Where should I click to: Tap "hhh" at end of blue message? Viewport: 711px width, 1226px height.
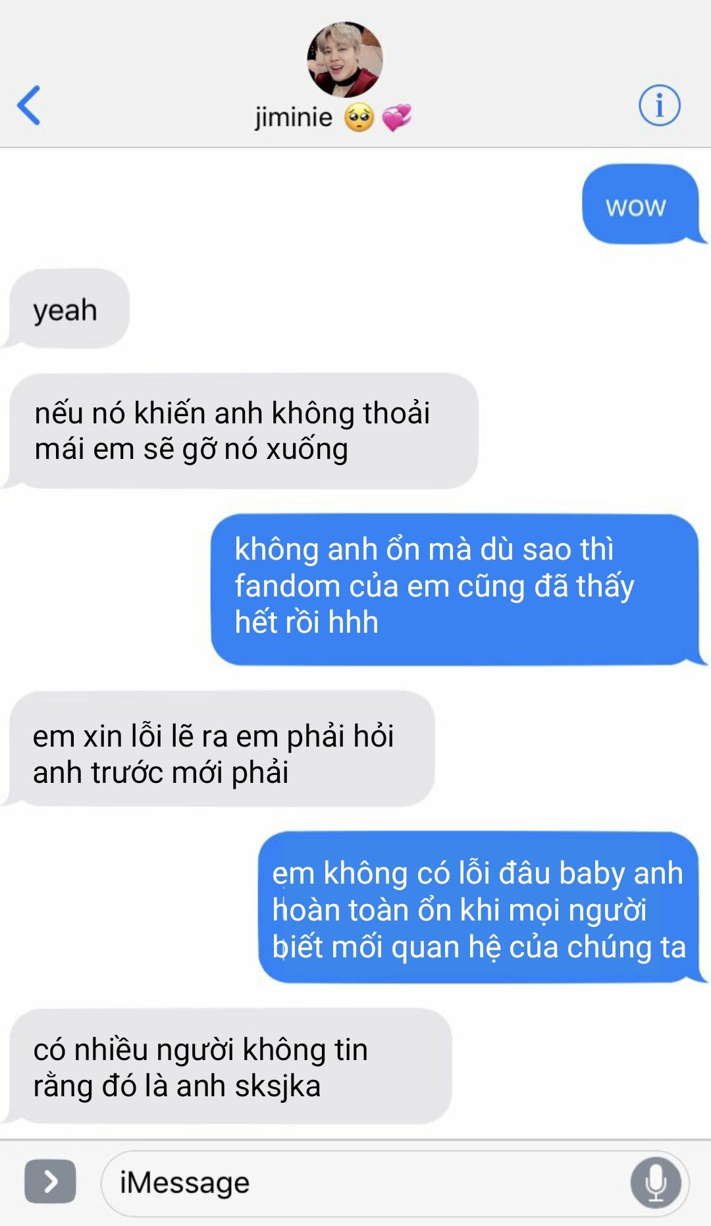[x=354, y=622]
